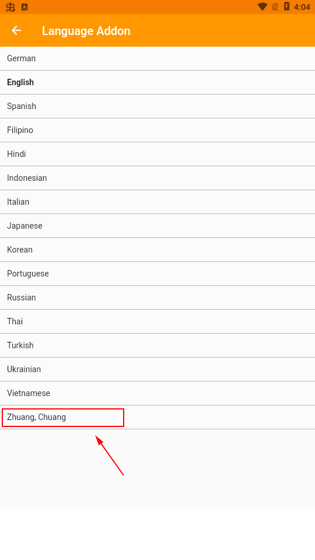Pick Korean from the list
The height and width of the screenshot is (560, 315).
pyautogui.click(x=157, y=250)
